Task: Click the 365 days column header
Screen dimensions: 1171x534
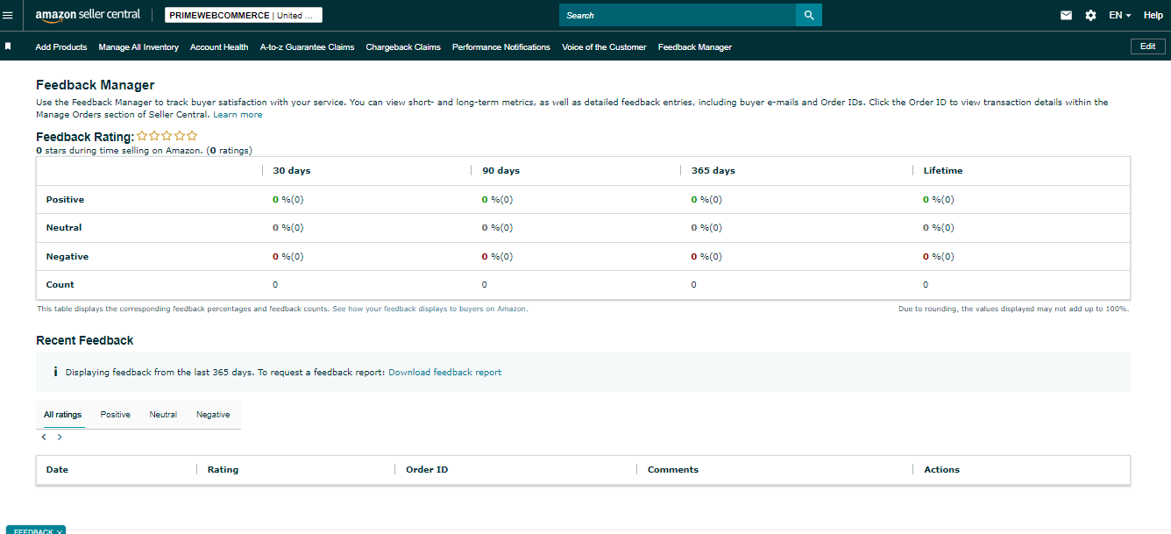Action: [713, 171]
